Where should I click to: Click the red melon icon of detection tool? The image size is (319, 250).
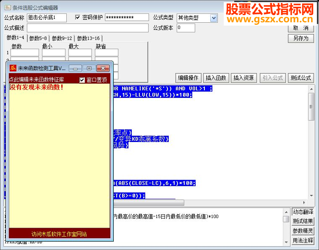pos(13,68)
